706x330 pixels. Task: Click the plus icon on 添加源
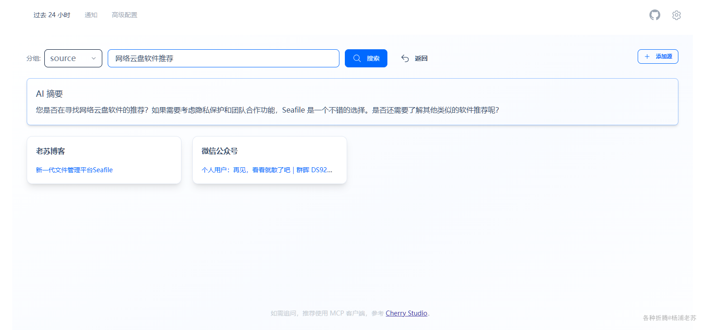(647, 57)
